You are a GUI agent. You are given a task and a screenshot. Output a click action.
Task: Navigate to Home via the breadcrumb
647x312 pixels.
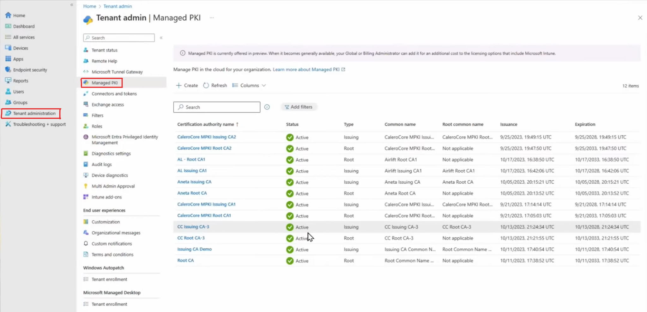(89, 6)
